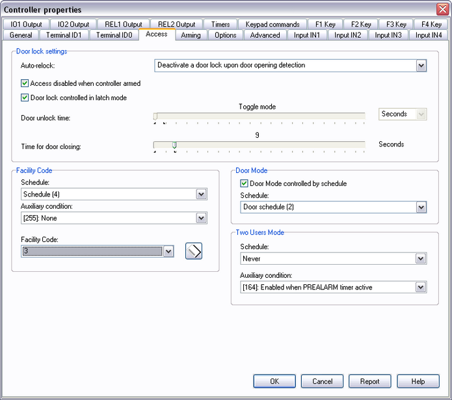The height and width of the screenshot is (400, 452).
Task: Click the Help button
Action: coord(418,382)
